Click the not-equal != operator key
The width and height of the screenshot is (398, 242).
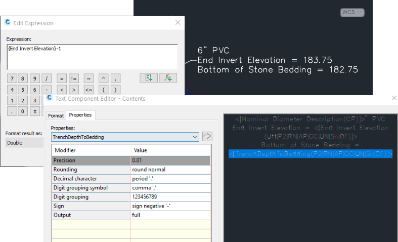[74, 78]
